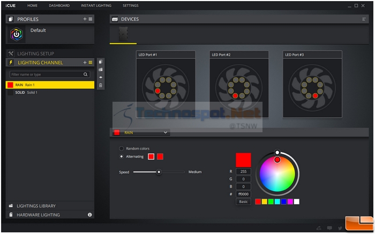Image resolution: width=375 pixels, height=234 pixels.
Task: Select the Random colors radio button
Action: (121, 148)
